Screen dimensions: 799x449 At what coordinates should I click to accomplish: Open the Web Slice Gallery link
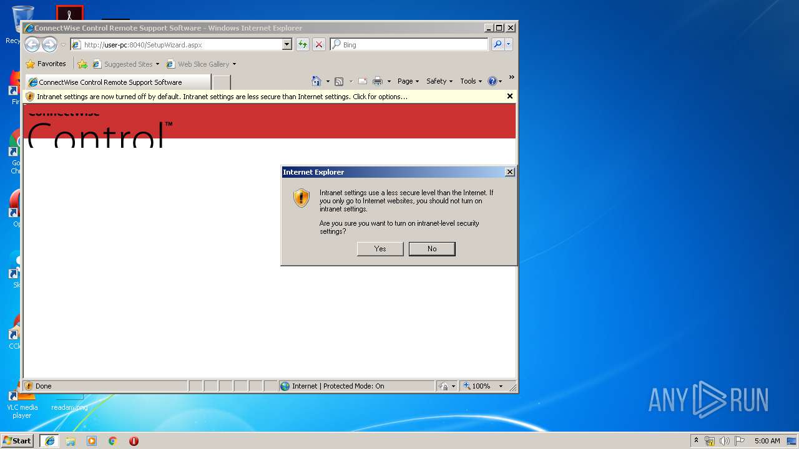[202, 64]
